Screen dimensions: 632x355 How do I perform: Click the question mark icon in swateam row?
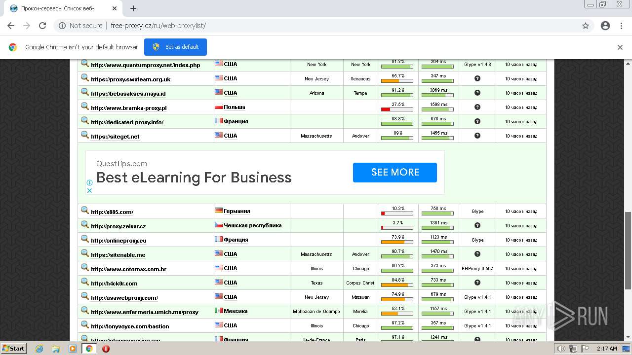[477, 78]
